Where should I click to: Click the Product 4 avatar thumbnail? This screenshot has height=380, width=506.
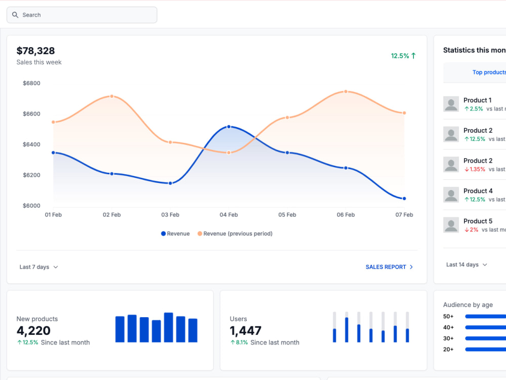tap(451, 195)
